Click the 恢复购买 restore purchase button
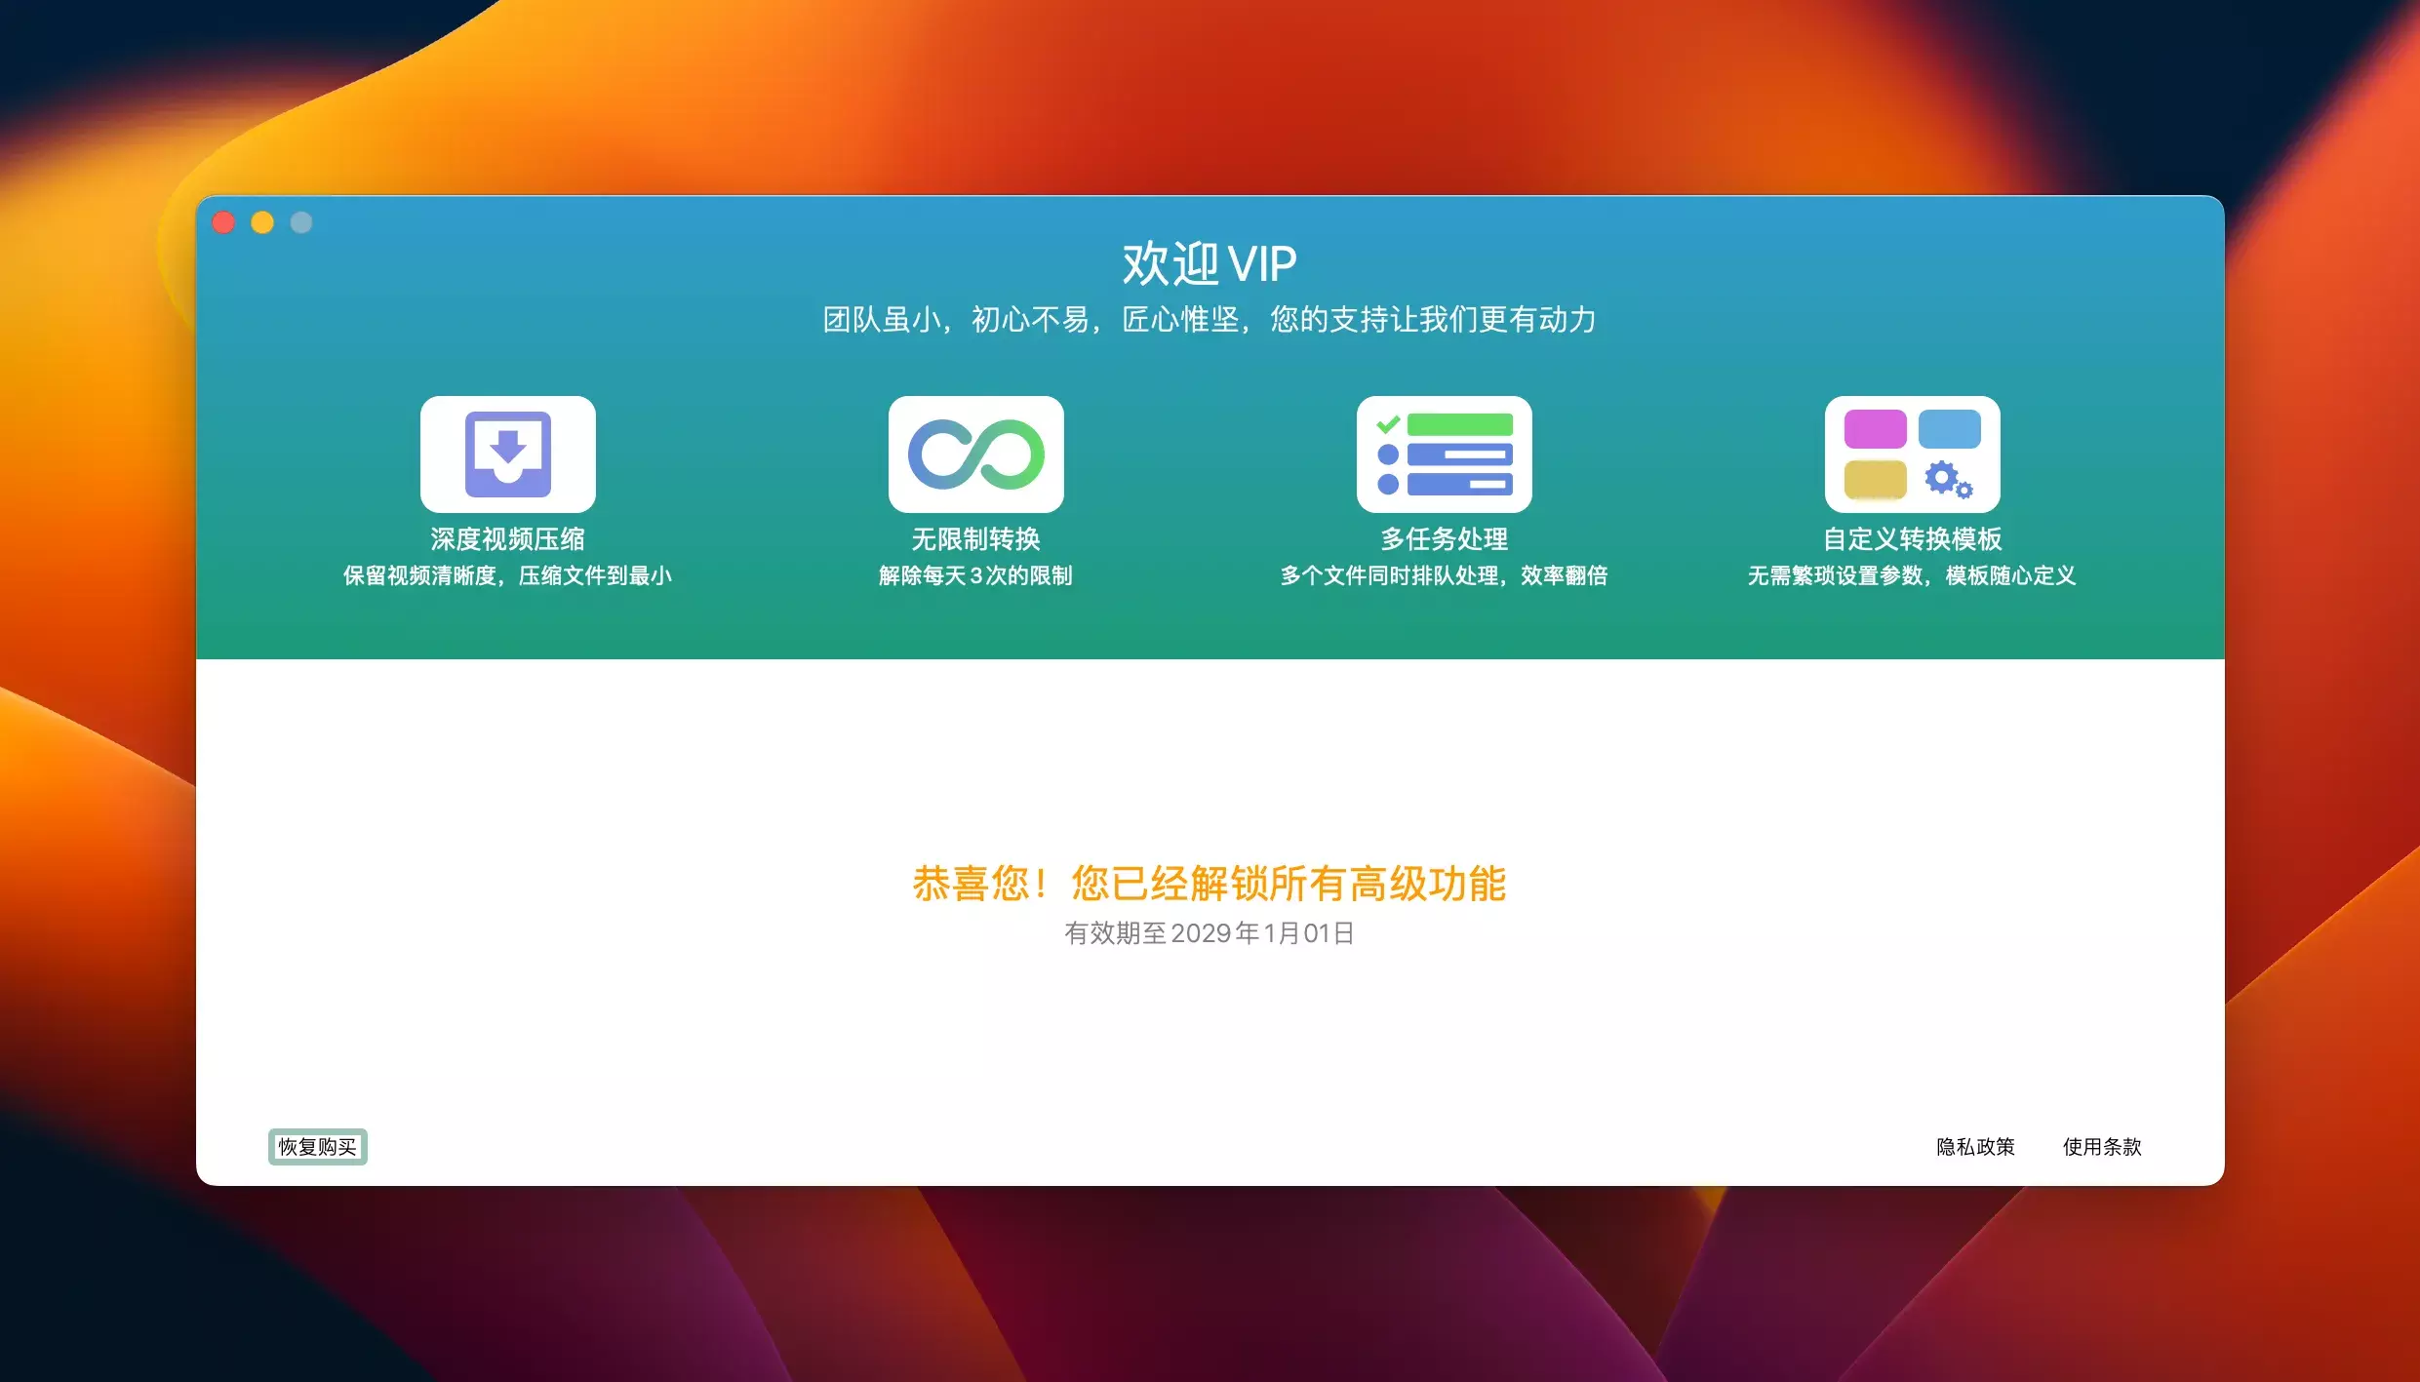This screenshot has height=1382, width=2420. [x=317, y=1146]
